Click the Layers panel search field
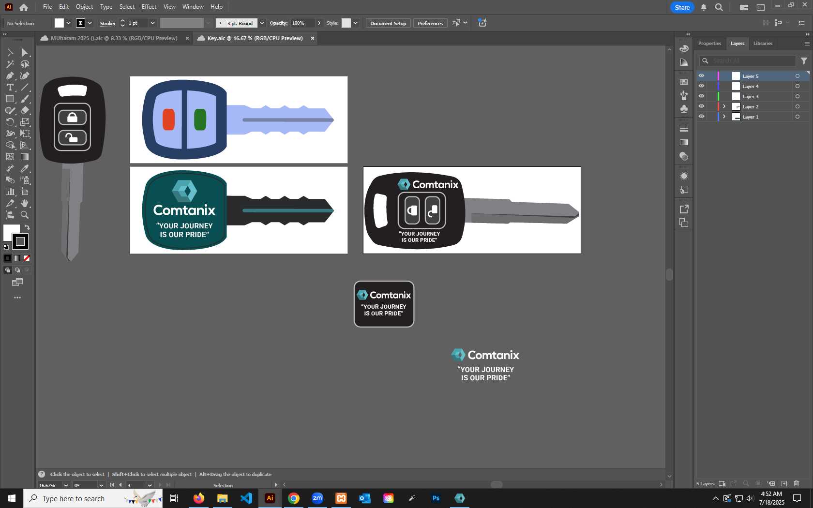The width and height of the screenshot is (813, 508). 748,61
